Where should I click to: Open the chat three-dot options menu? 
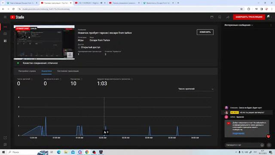click(x=271, y=25)
